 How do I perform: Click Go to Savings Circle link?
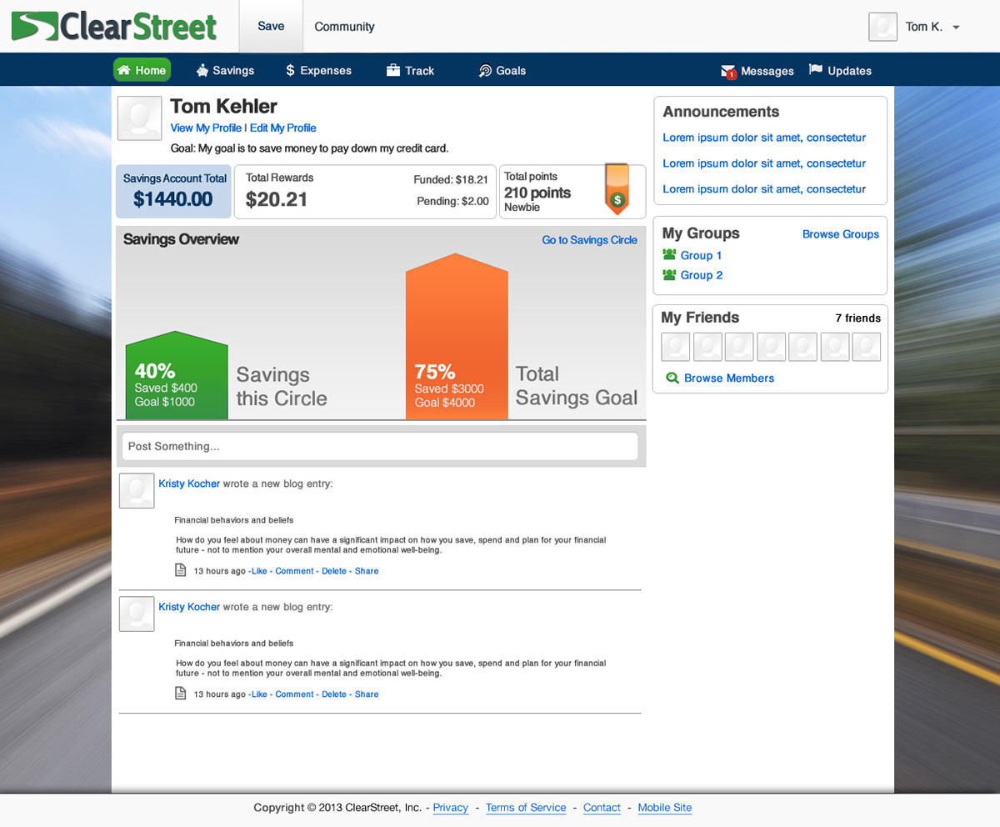click(589, 240)
